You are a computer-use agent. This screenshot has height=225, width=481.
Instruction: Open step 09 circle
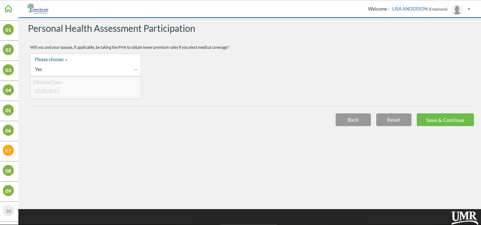click(x=8, y=191)
